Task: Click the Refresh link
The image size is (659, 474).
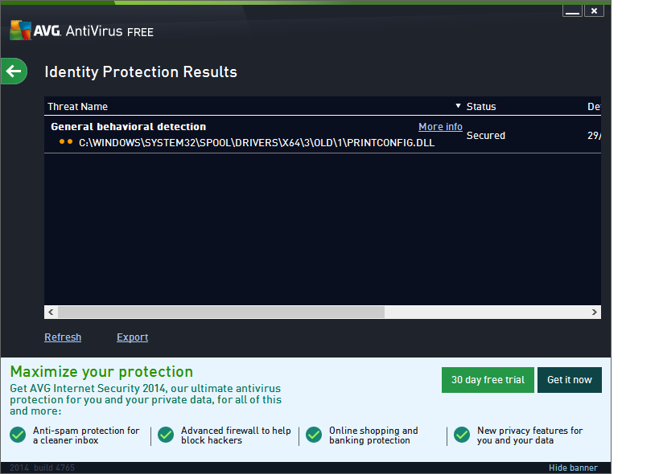Action: 63,337
